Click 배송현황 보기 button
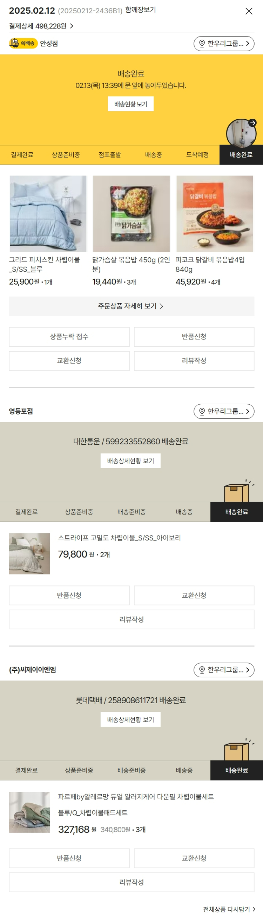Image resolution: width=263 pixels, height=923 pixels. pyautogui.click(x=130, y=104)
